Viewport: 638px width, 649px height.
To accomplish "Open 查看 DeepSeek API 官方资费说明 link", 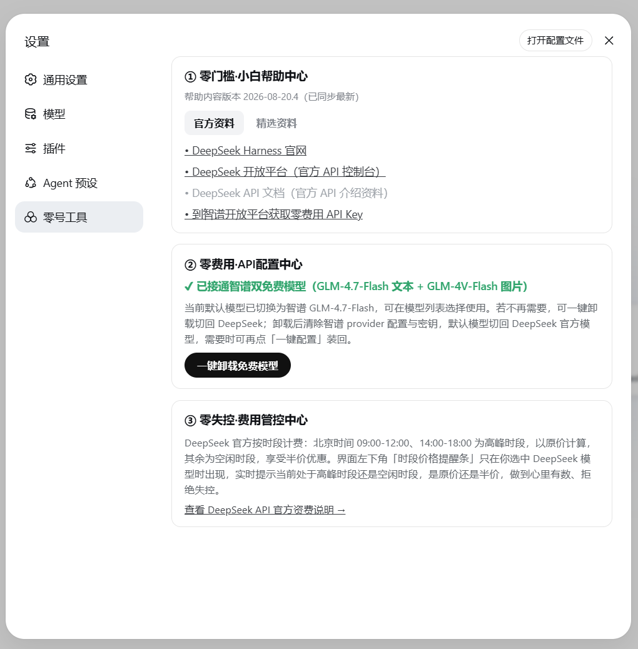I will (265, 510).
